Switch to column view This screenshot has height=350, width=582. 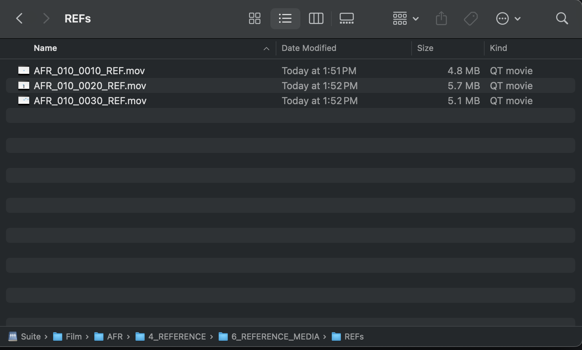pyautogui.click(x=316, y=18)
